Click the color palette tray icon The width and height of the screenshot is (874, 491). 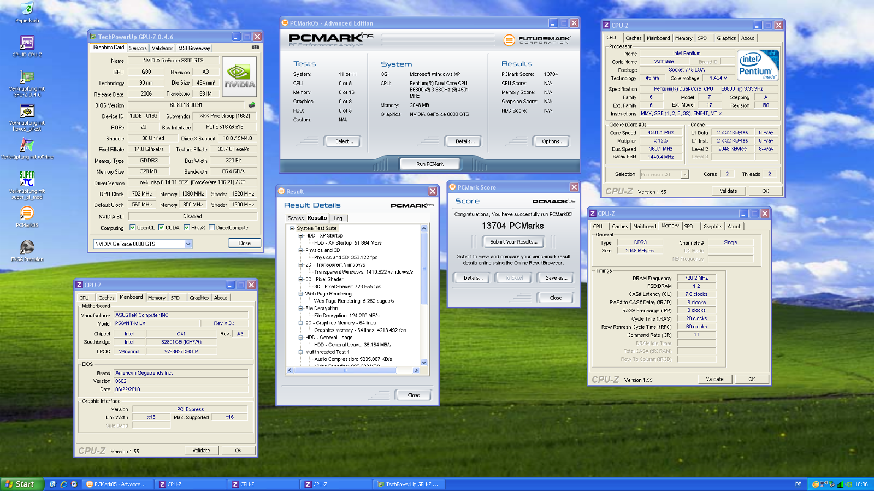point(815,484)
